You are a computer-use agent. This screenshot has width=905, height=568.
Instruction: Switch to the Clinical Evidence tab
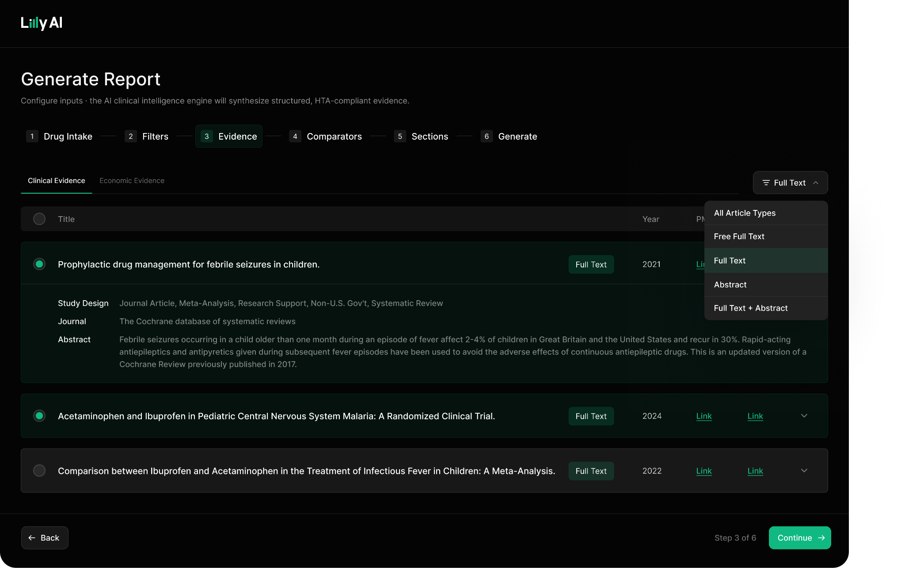tap(57, 181)
